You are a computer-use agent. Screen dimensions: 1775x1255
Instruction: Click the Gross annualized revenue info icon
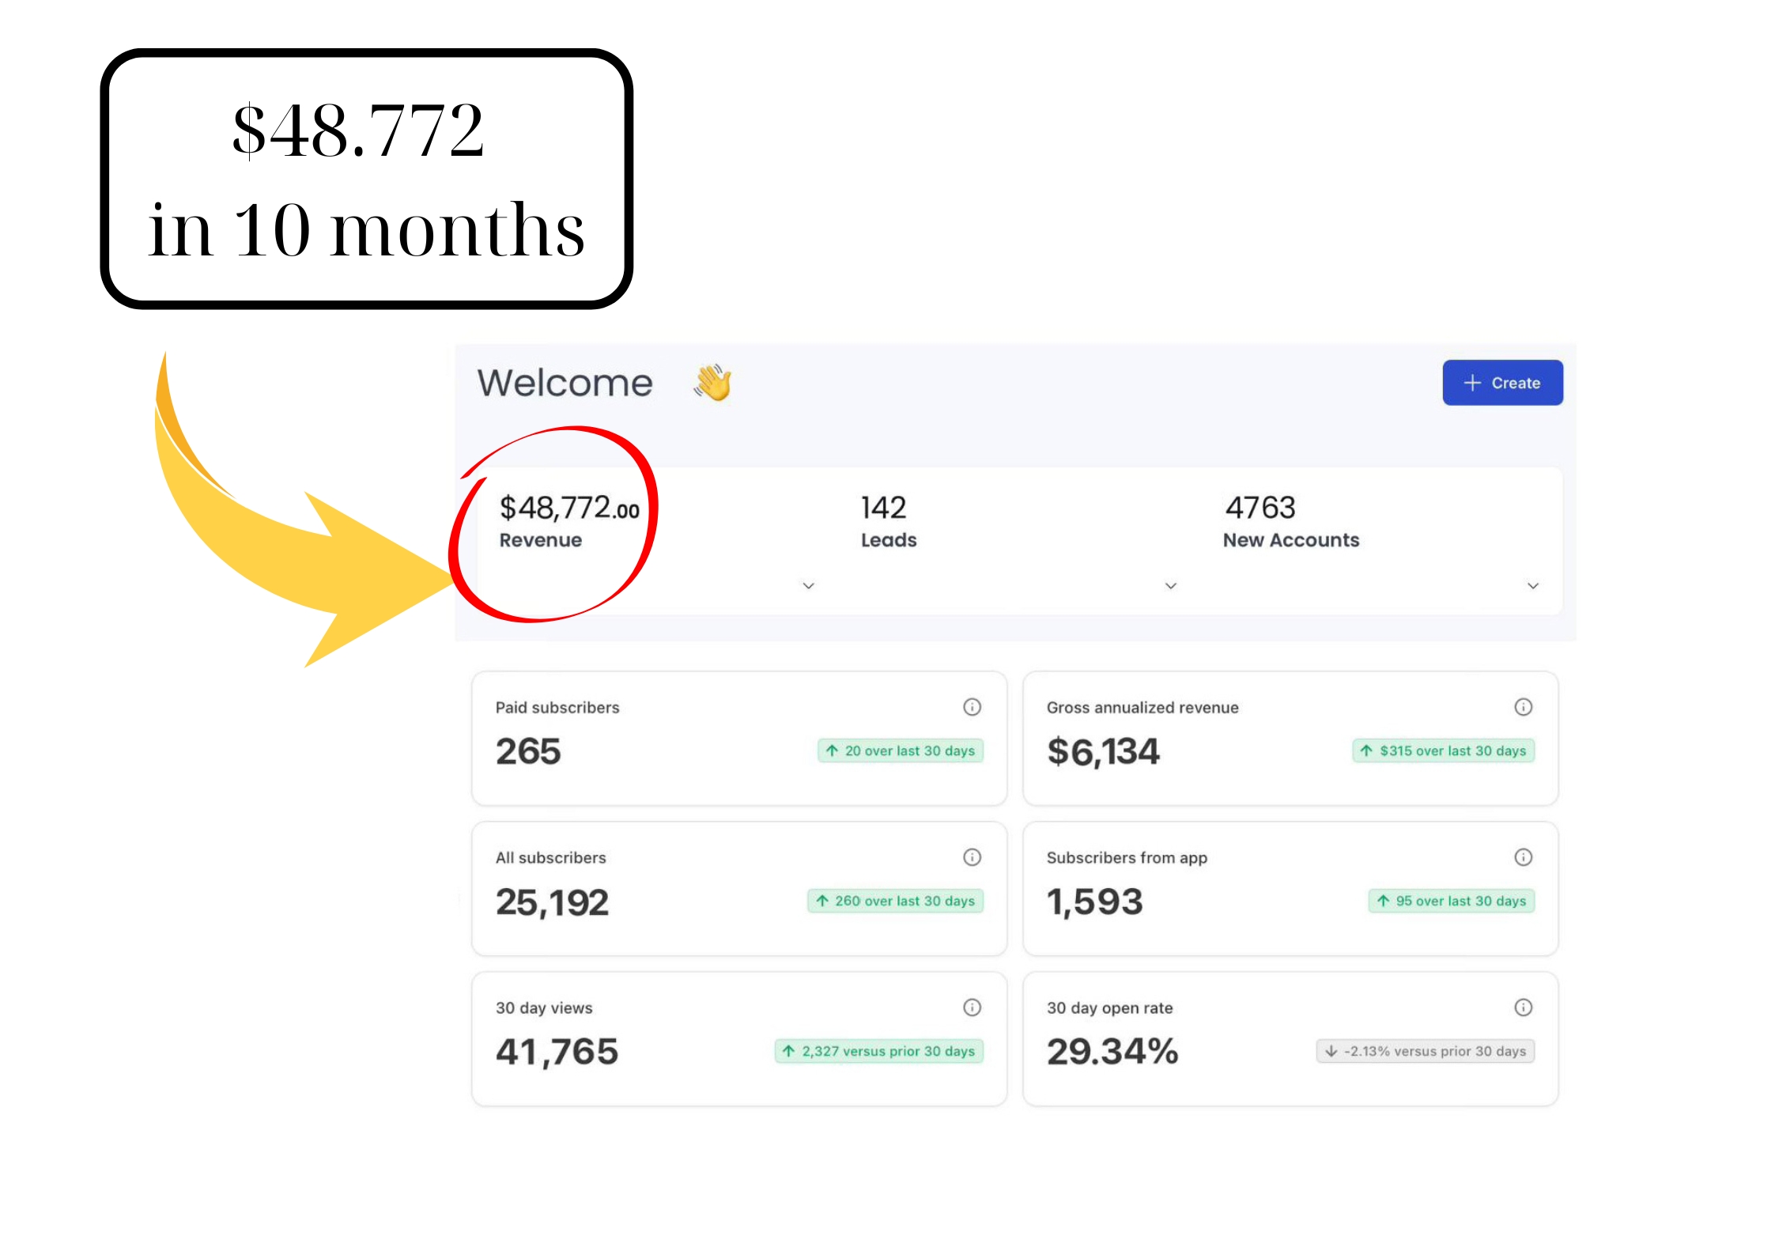1523,707
